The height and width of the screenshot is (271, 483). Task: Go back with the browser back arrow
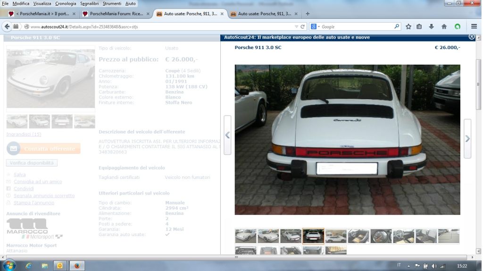click(x=7, y=26)
